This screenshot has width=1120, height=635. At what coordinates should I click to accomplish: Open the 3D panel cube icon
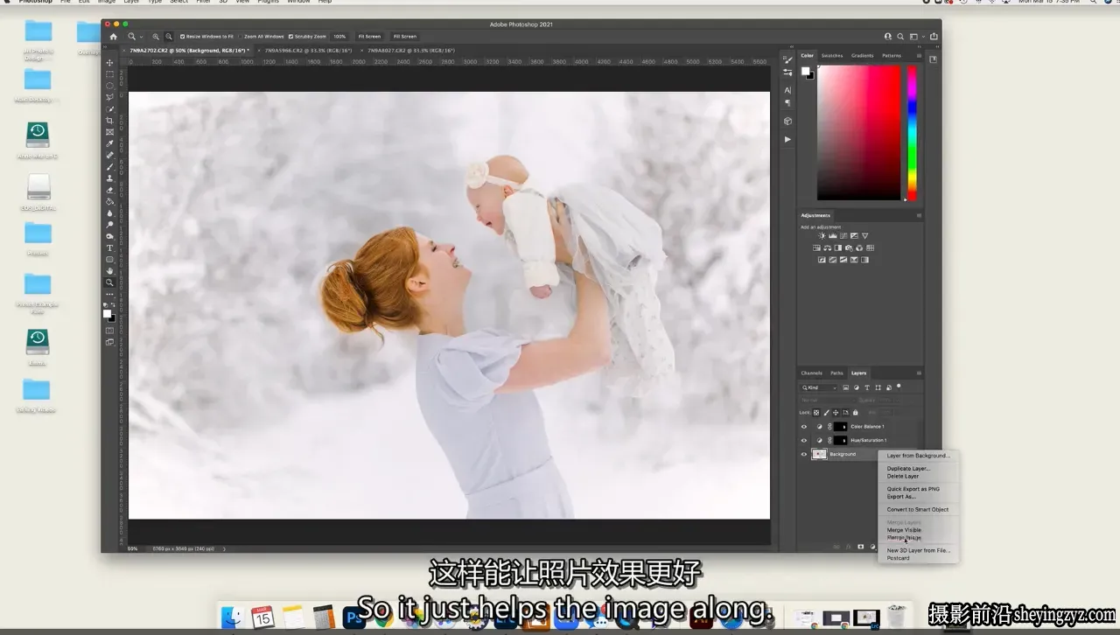coord(787,121)
